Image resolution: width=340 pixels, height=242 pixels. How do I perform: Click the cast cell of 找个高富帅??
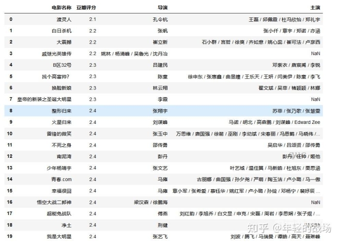coord(254,76)
